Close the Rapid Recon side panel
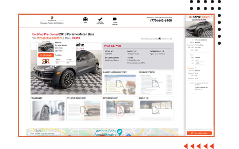Screen dimensions: 239x149 212,16
